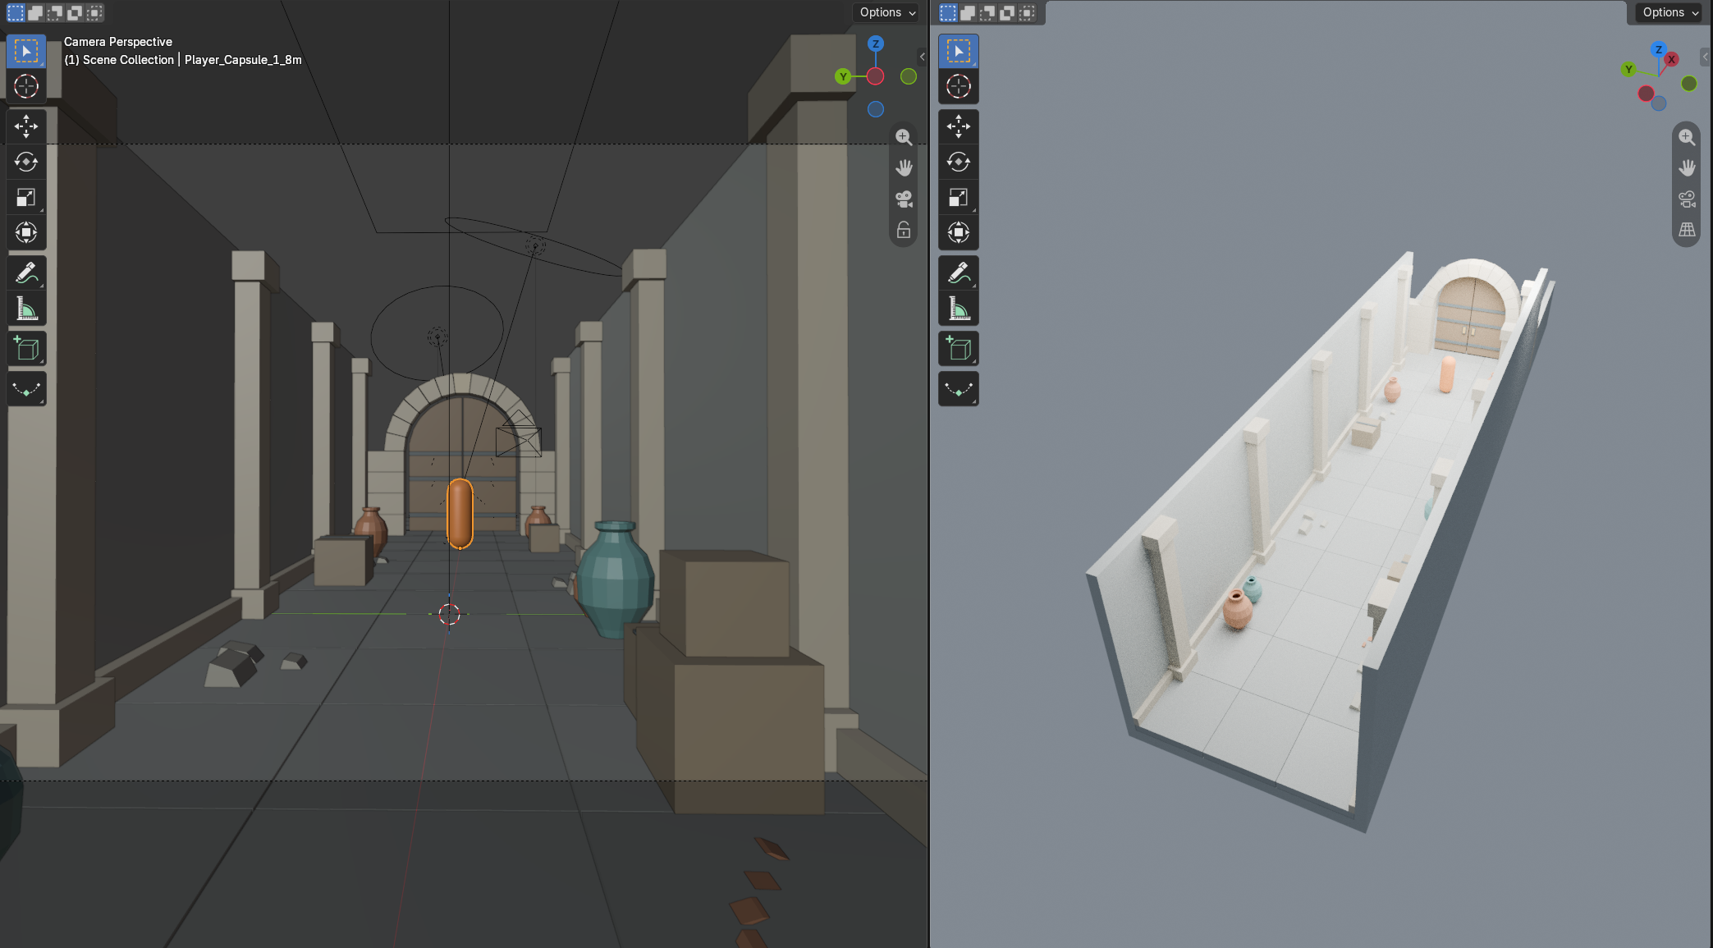The height and width of the screenshot is (948, 1713).
Task: Click the zoom magnifier in right viewport
Action: pyautogui.click(x=1687, y=137)
